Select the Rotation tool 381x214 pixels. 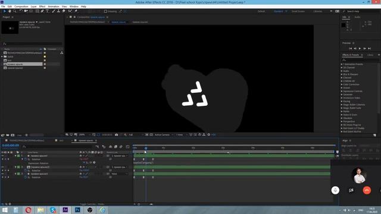pos(21,11)
